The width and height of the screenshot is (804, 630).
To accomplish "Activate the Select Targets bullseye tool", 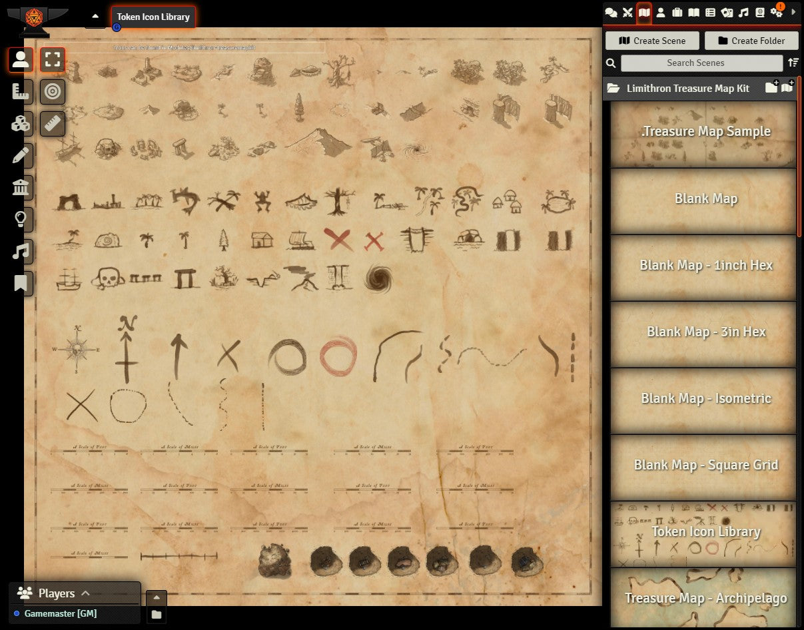I will (53, 92).
